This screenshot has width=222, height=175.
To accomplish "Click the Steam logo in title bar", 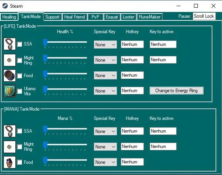I will 5,6.
